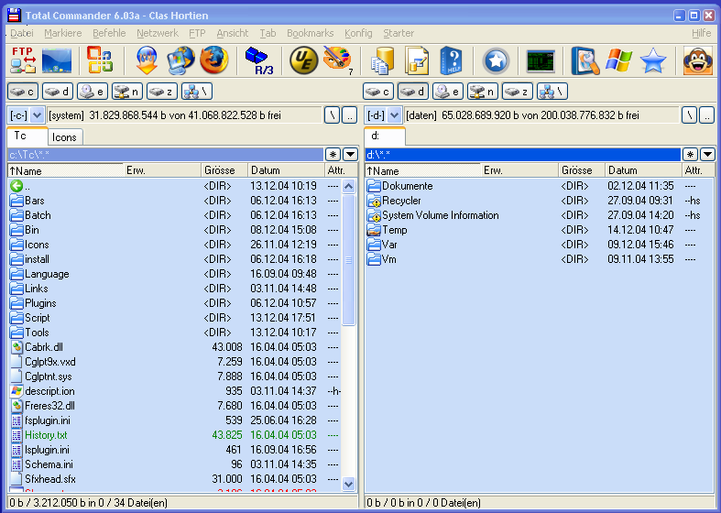Click the left panel scroll-up arrow

(348, 186)
